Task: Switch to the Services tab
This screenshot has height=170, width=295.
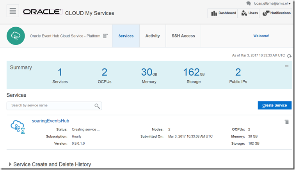Action: click(126, 36)
